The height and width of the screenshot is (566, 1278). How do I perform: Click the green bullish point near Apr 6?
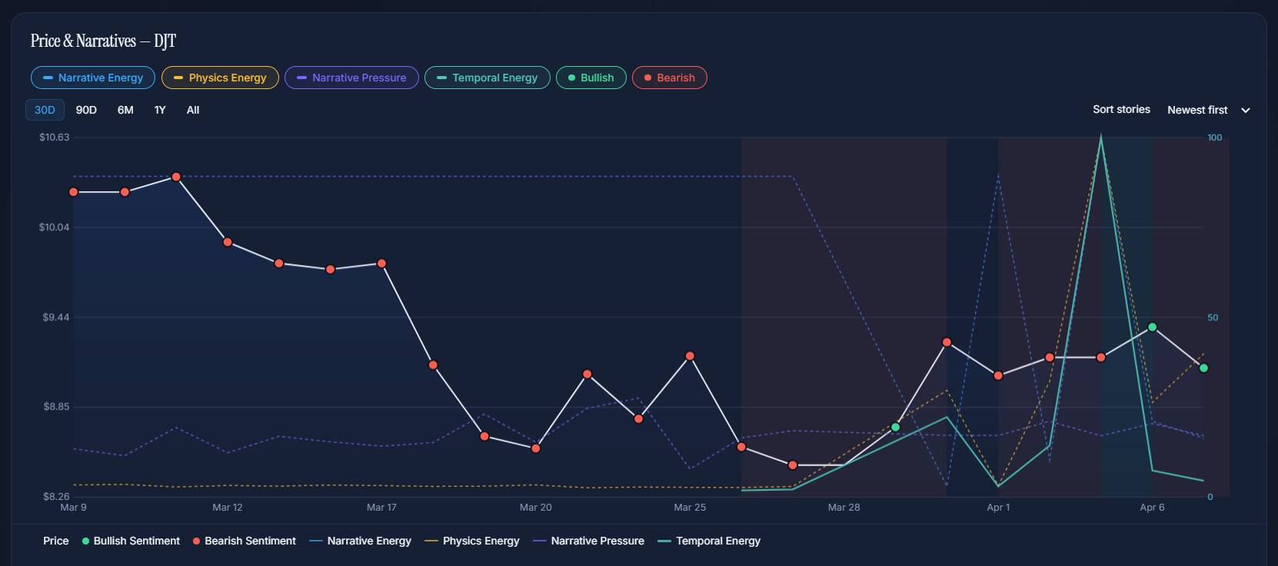(1152, 327)
